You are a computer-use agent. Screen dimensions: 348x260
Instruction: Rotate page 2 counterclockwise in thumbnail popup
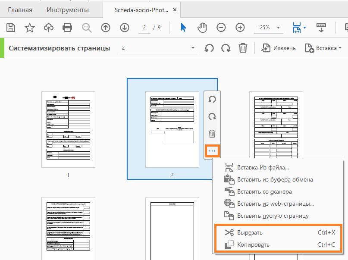[212, 99]
